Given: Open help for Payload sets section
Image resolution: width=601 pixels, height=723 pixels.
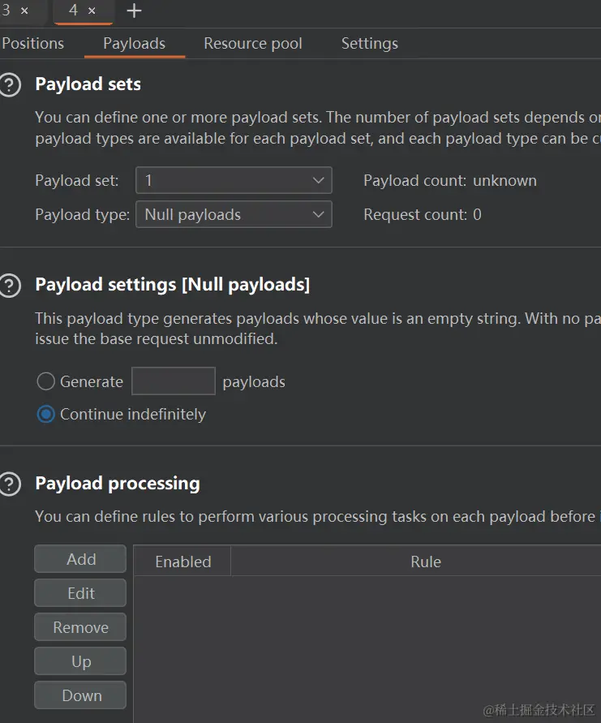Looking at the screenshot, I should pyautogui.click(x=10, y=85).
